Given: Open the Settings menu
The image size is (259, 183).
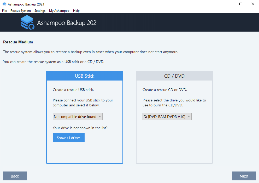Looking at the screenshot, I should [x=40, y=11].
